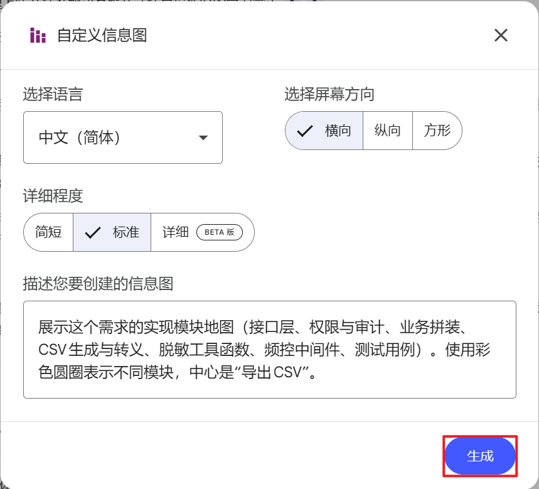Select 横向 screen orientation
This screenshot has width=539, height=489.
pos(324,131)
